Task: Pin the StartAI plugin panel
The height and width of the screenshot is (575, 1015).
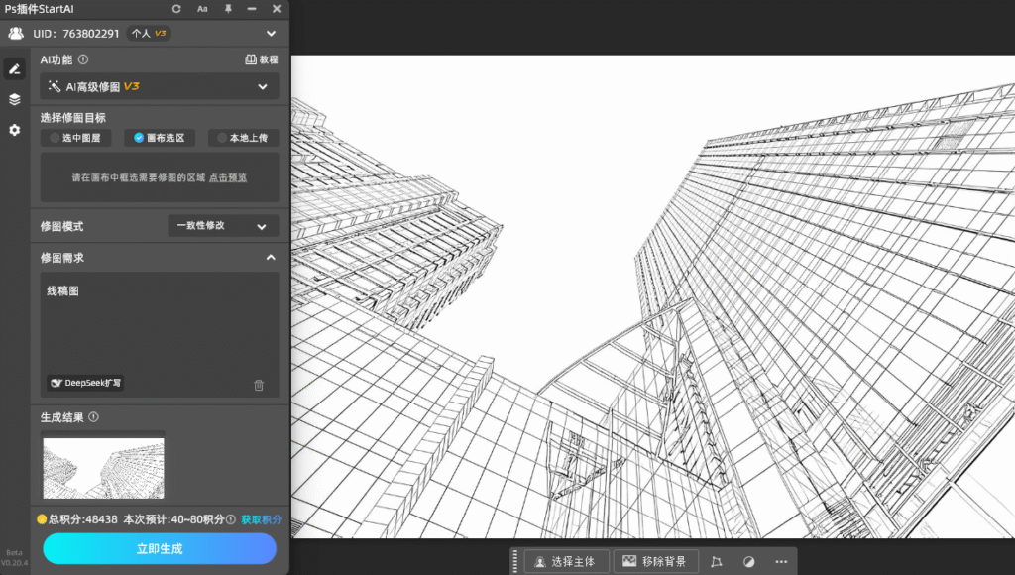Action: tap(228, 9)
